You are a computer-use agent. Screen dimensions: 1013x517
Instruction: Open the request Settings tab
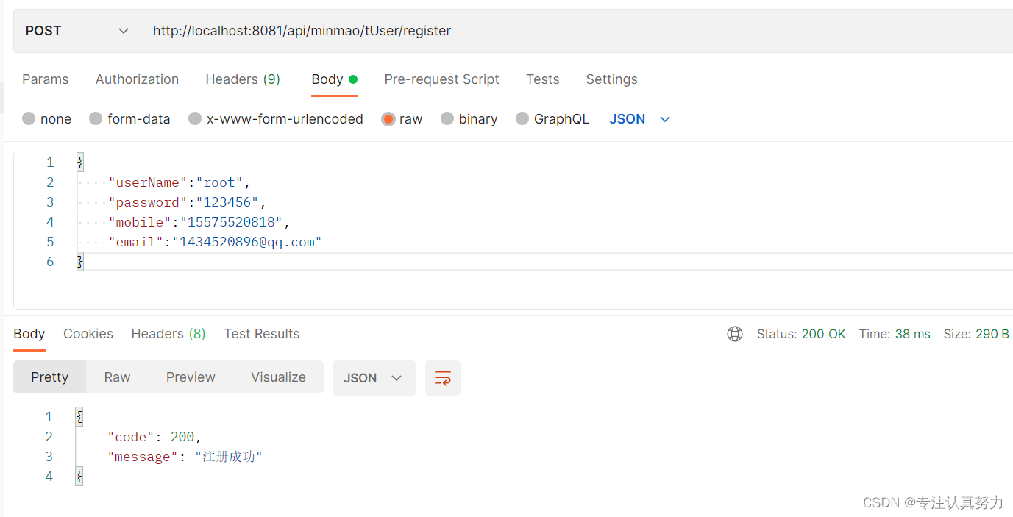[x=611, y=79]
